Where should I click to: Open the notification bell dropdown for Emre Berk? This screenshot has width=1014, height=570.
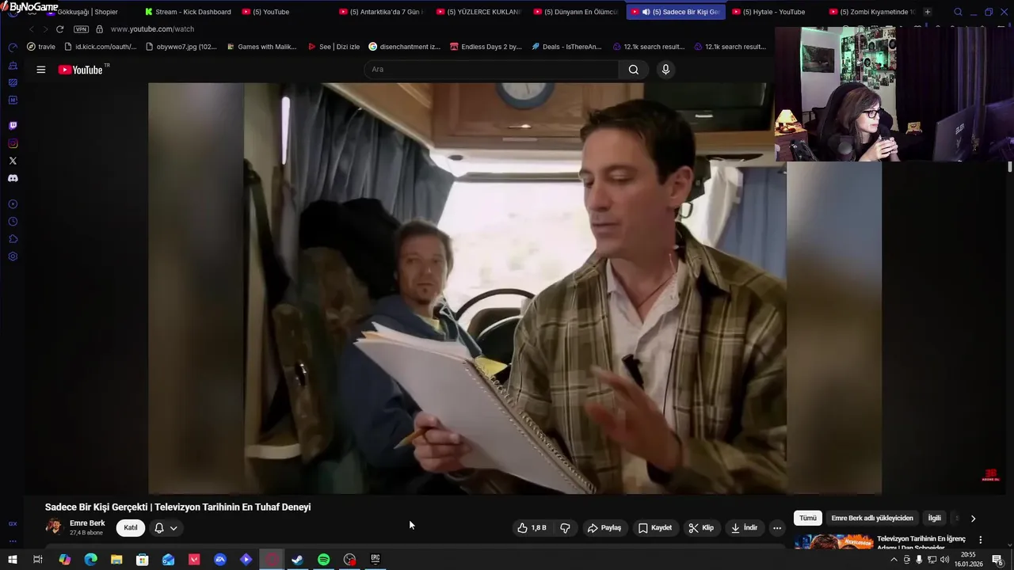click(166, 528)
